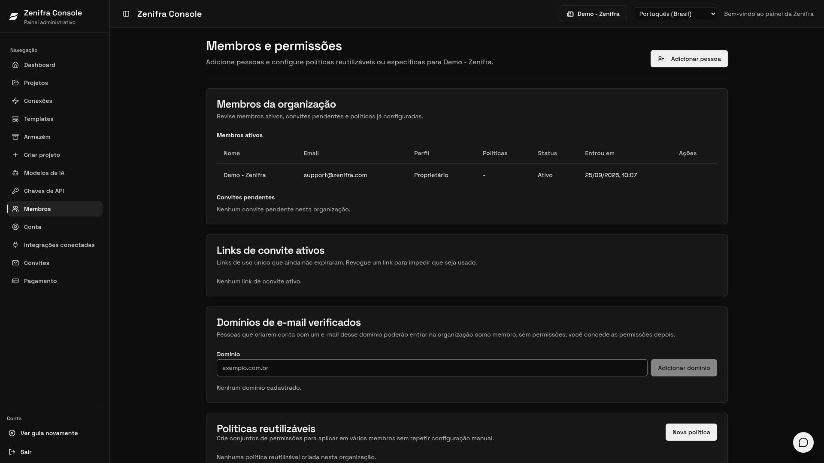Open Armazém in the sidebar
The width and height of the screenshot is (824, 463).
(x=55, y=137)
